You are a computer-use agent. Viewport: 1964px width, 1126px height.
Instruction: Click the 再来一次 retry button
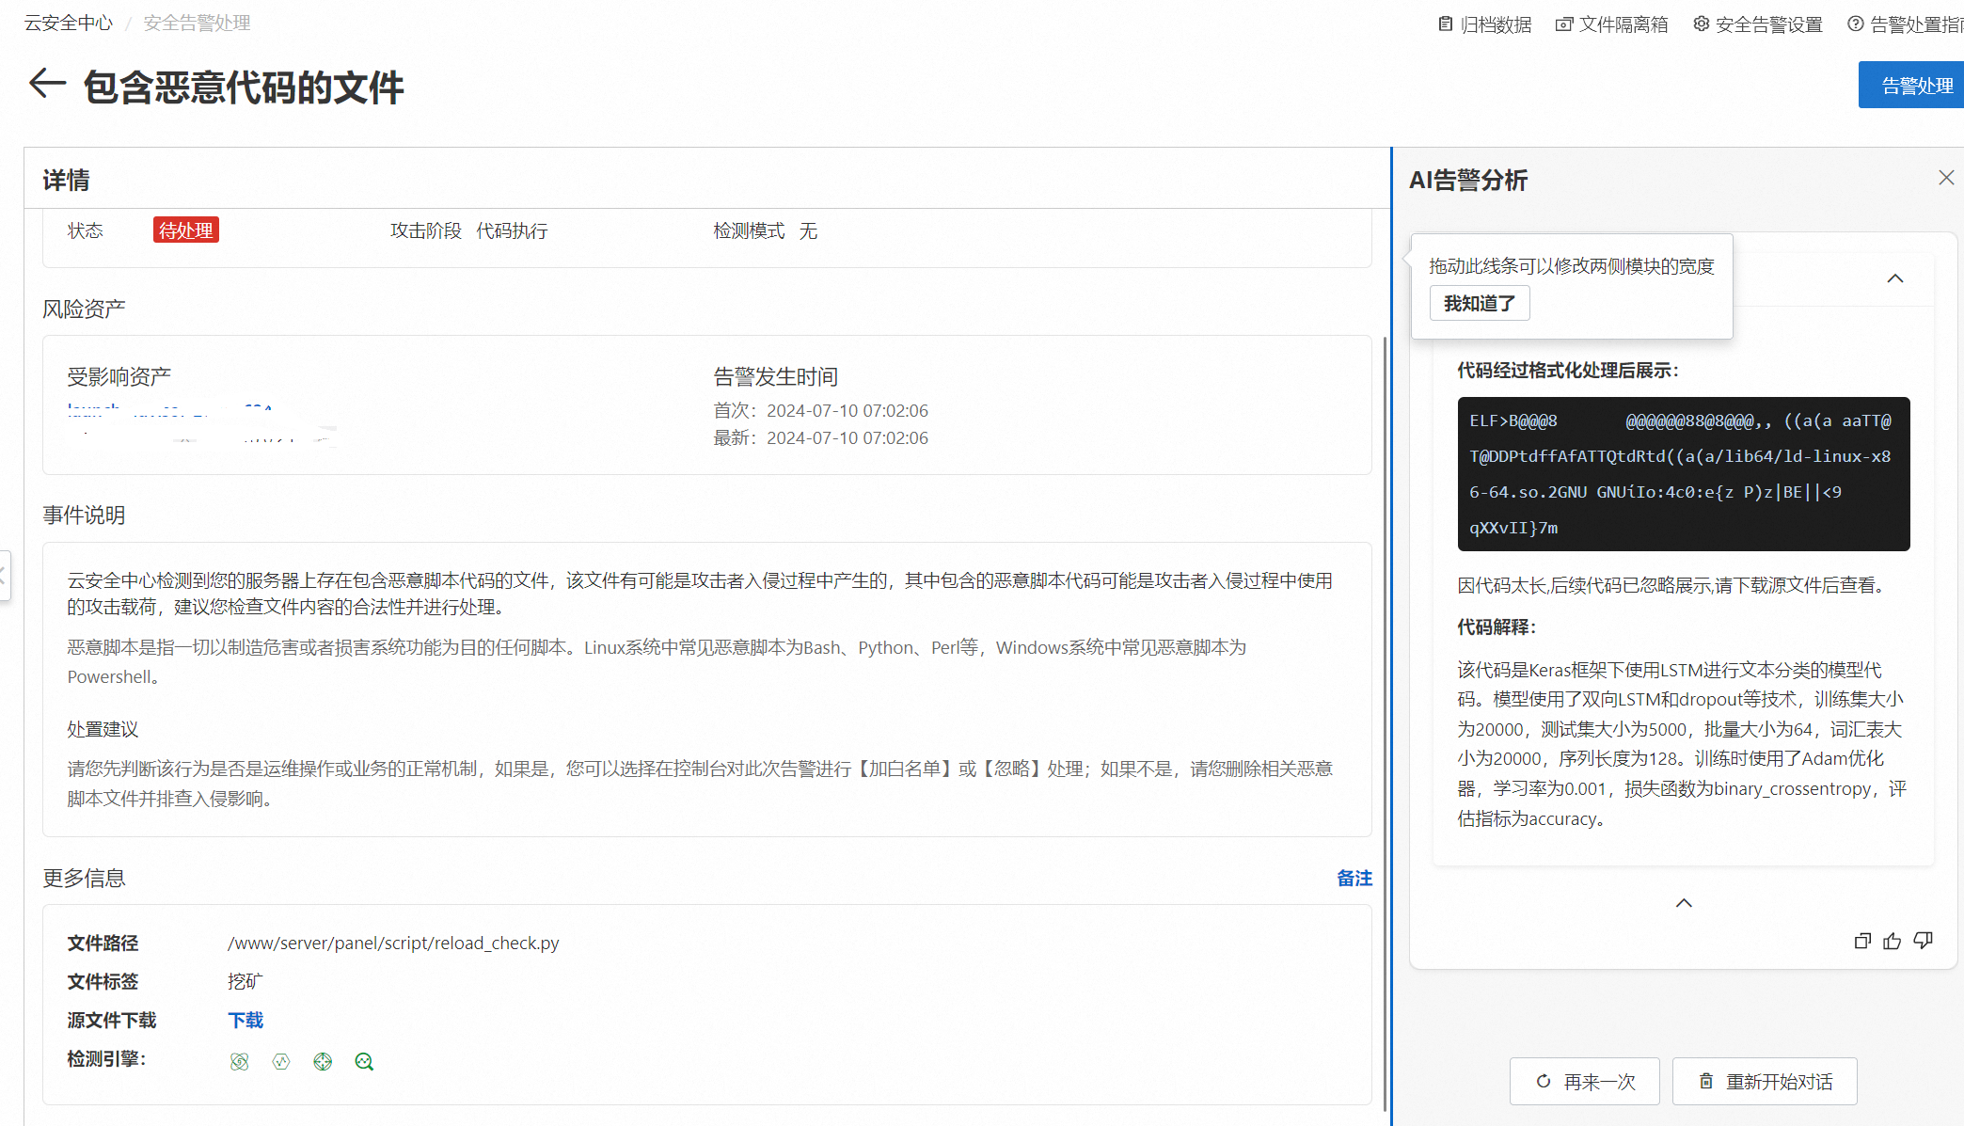pyautogui.click(x=1585, y=1082)
